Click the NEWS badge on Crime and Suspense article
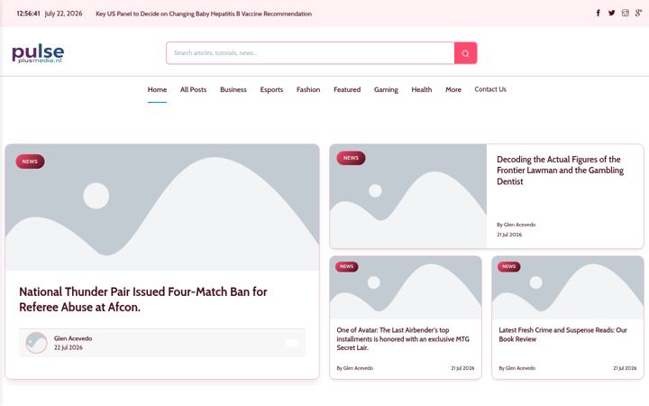The height and width of the screenshot is (406, 649). (509, 266)
